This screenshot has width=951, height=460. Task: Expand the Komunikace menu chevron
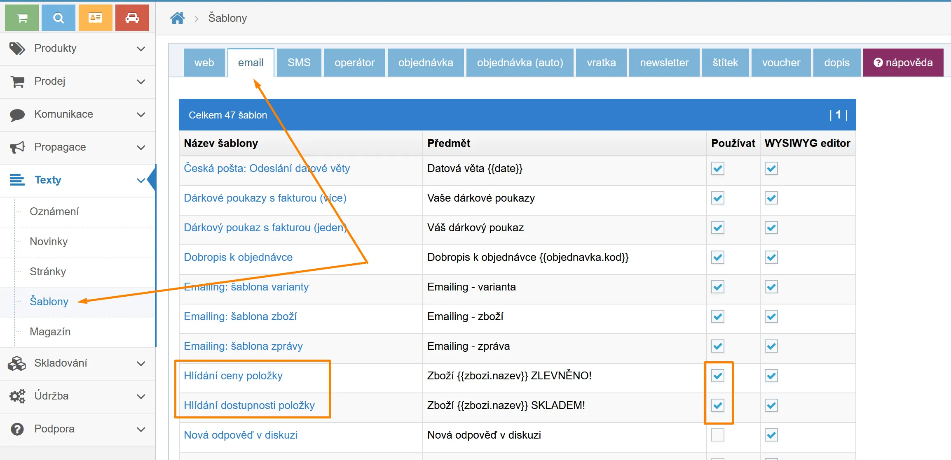(x=141, y=115)
